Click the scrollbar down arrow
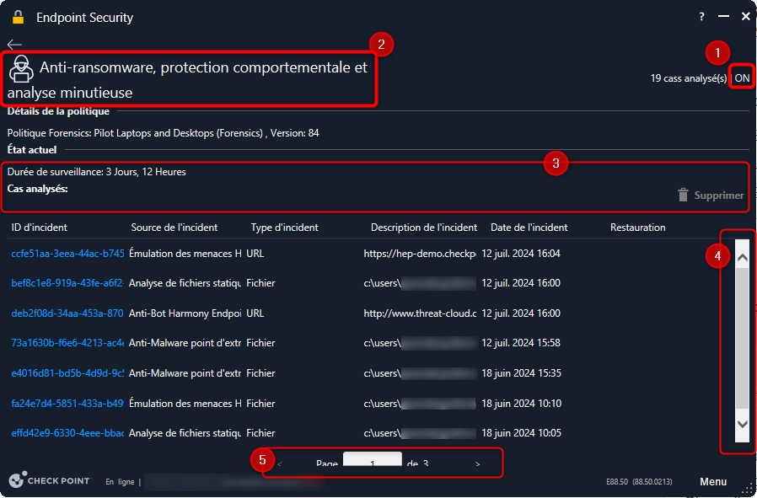Image resolution: width=757 pixels, height=498 pixels. pos(742,424)
